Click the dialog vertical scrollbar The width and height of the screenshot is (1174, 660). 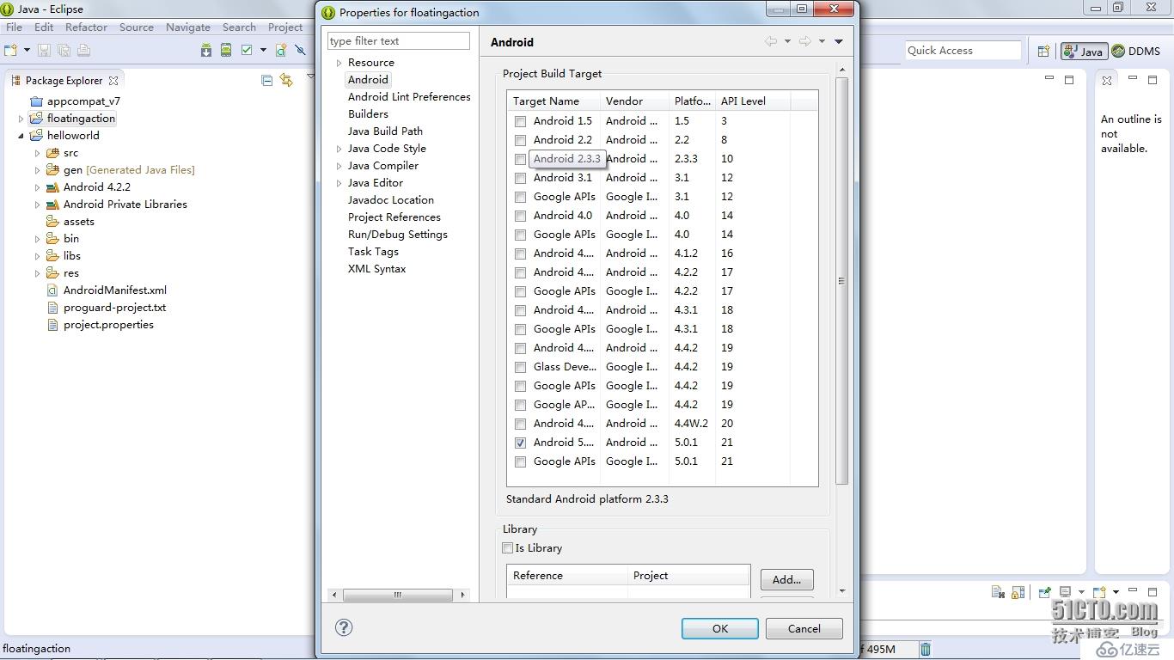click(841, 280)
